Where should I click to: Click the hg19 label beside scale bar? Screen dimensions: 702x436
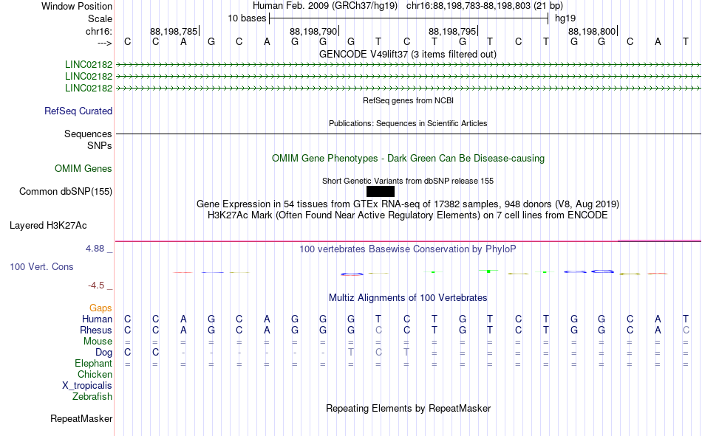(565, 18)
